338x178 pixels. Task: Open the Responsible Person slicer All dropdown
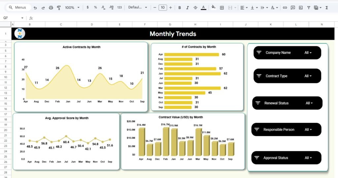click(308, 130)
